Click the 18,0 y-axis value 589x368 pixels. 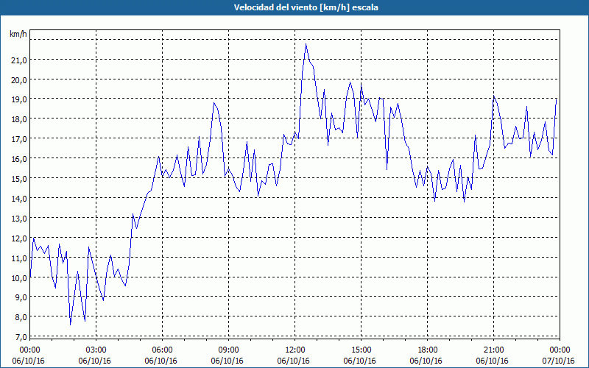(x=19, y=119)
